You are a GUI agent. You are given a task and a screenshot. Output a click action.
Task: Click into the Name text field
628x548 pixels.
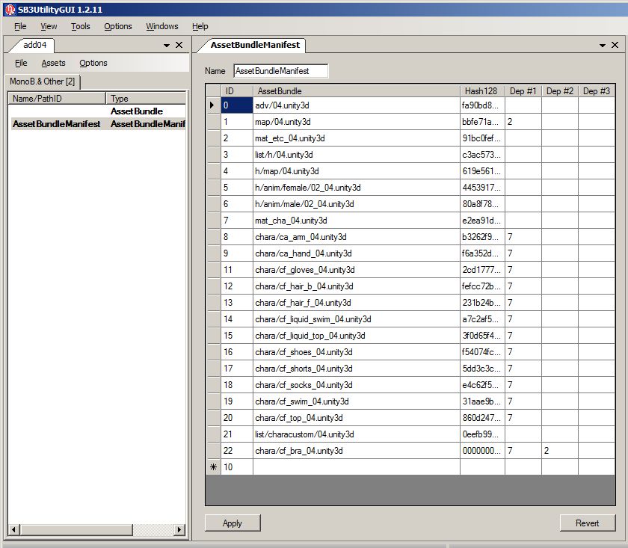[280, 72]
